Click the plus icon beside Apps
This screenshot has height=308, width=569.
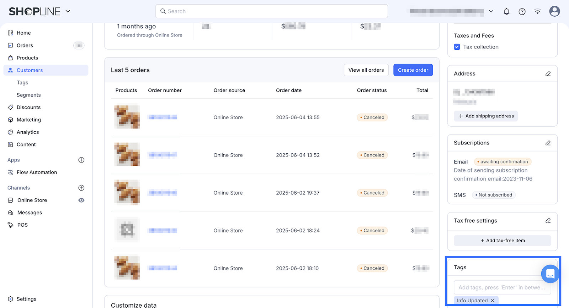[81, 160]
